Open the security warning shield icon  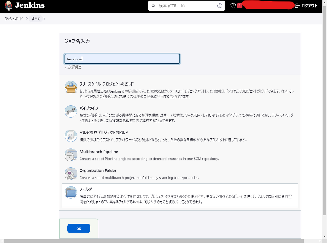pos(233,6)
